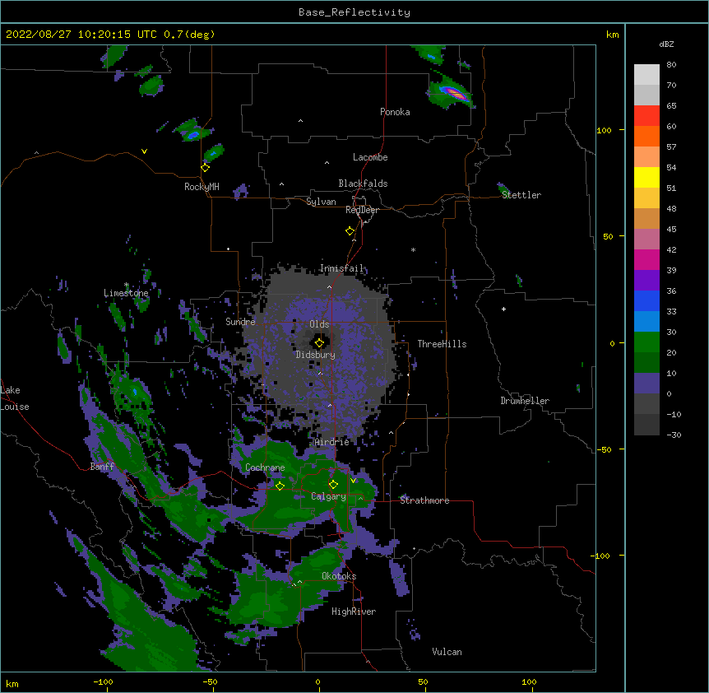Viewport: 709px width, 693px height.
Task: Select the slate 0-10 dBZ legend swatch
Action: tap(646, 384)
